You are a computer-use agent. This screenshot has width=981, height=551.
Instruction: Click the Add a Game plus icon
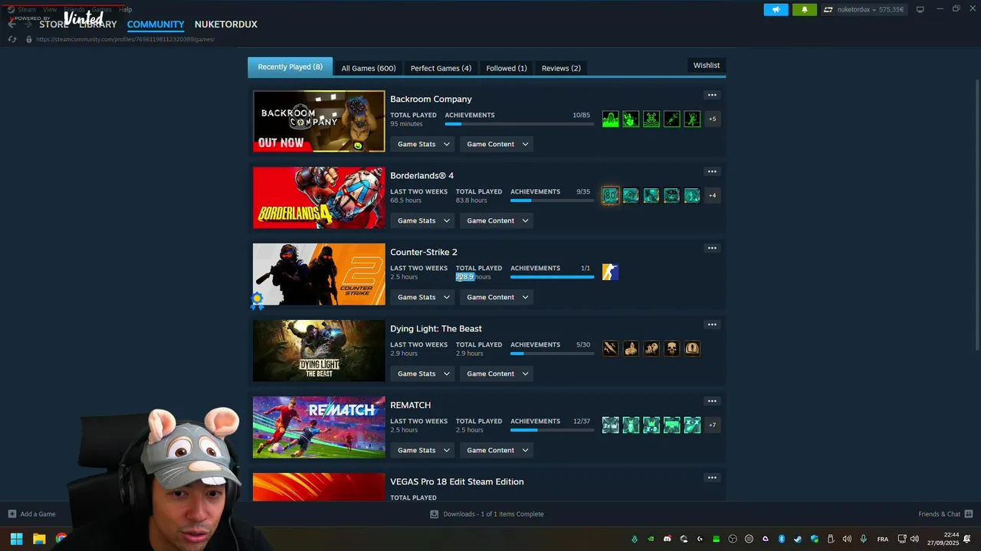[12, 514]
